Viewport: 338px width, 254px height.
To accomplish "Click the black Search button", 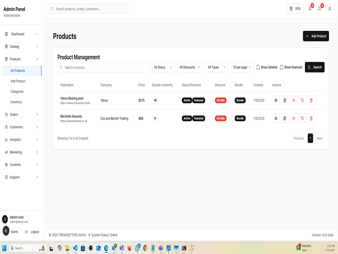I will pyautogui.click(x=314, y=67).
